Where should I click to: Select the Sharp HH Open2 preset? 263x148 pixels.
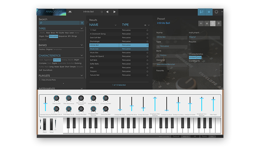point(119,56)
